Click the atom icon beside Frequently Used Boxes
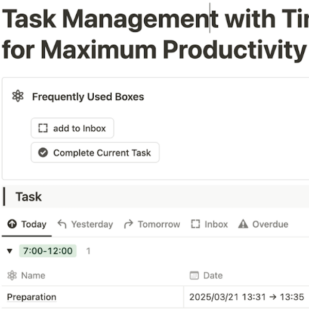 click(x=18, y=96)
